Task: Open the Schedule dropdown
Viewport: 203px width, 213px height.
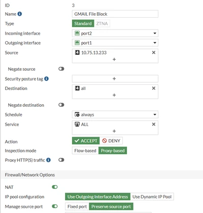Action: [x=115, y=114]
